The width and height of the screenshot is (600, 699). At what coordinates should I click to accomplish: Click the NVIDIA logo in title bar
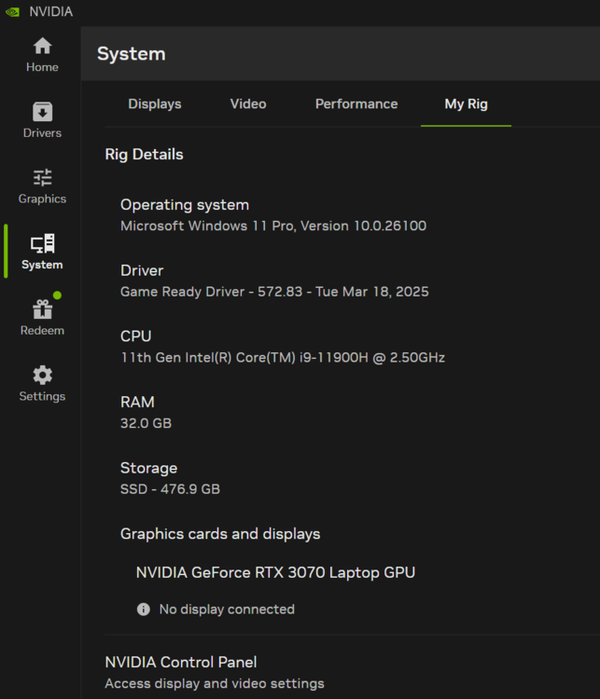pyautogui.click(x=12, y=11)
